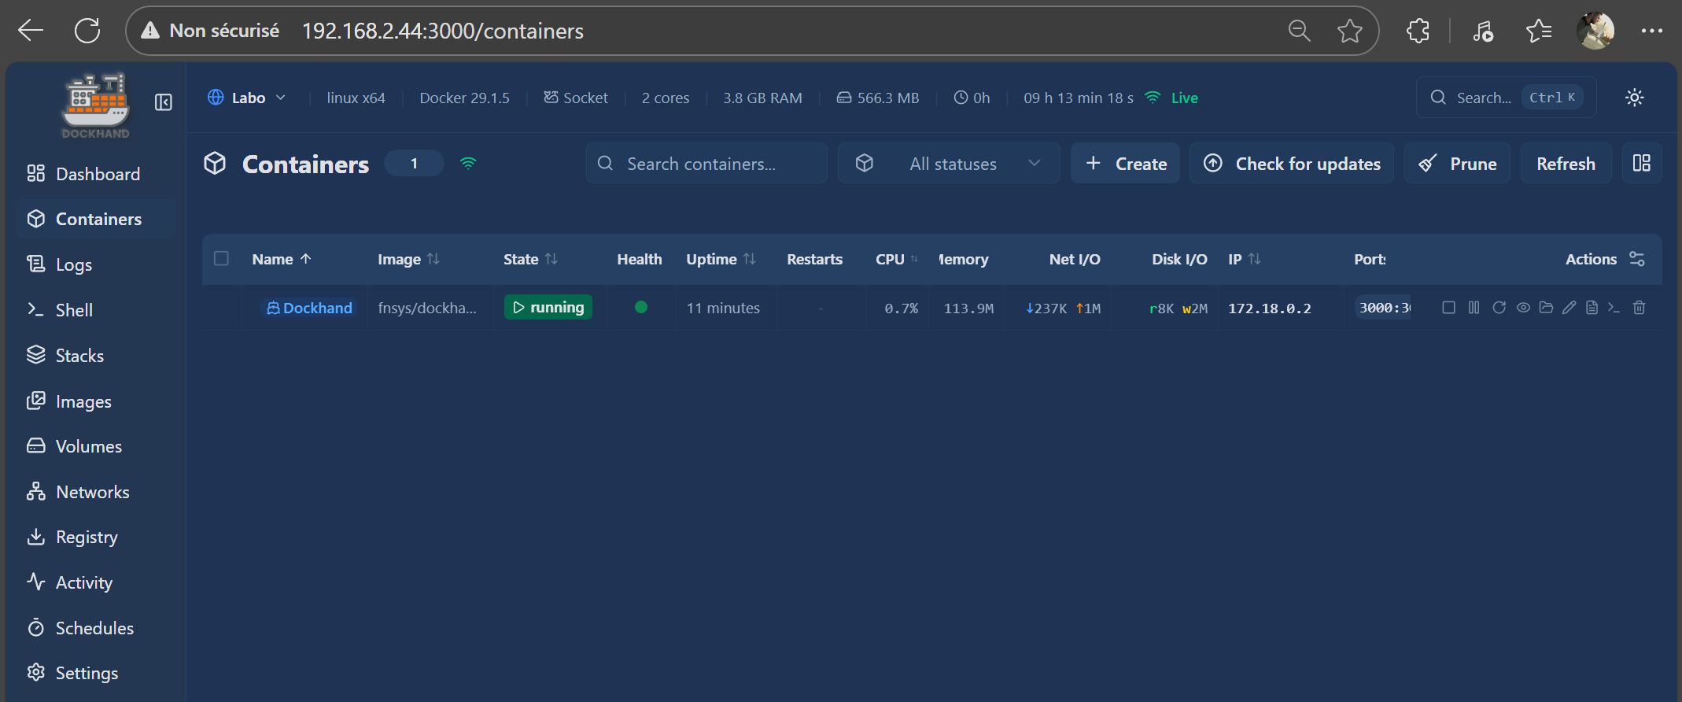Open terminal icon in Dockhand row
The width and height of the screenshot is (1682, 702).
pyautogui.click(x=1614, y=308)
